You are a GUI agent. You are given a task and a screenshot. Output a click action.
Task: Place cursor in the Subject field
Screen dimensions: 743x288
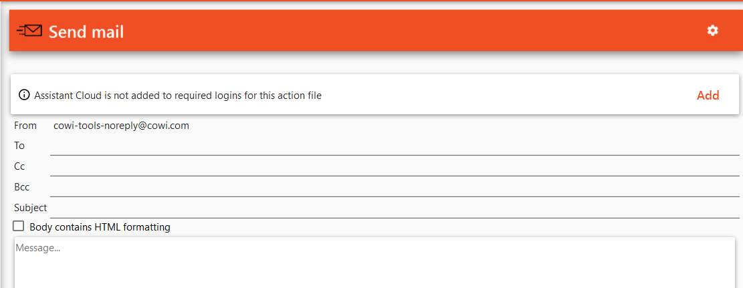click(395, 208)
